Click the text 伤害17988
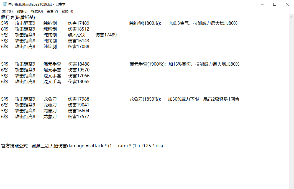This screenshot has height=189, width=294. tap(79, 99)
